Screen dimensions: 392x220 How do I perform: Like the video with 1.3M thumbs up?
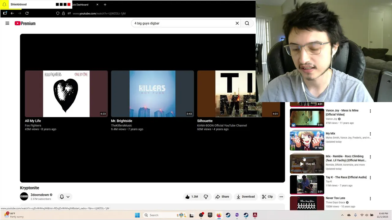click(x=192, y=197)
